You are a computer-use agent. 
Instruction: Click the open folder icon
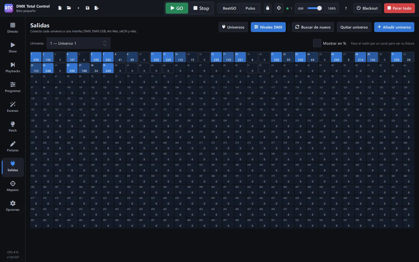(x=69, y=8)
